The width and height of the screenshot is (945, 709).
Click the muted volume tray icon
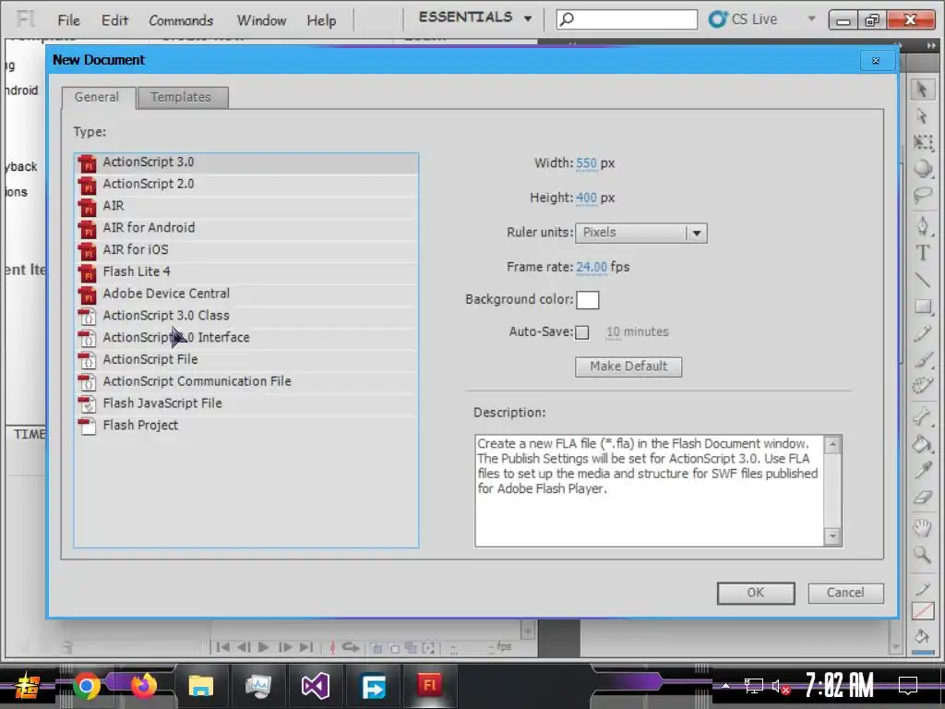781,686
